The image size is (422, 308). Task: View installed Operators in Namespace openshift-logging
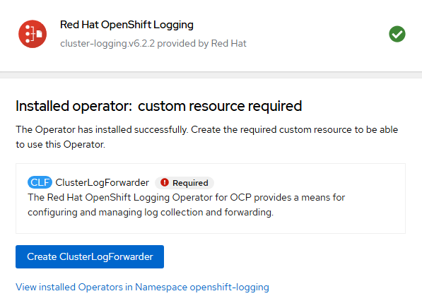[142, 287]
